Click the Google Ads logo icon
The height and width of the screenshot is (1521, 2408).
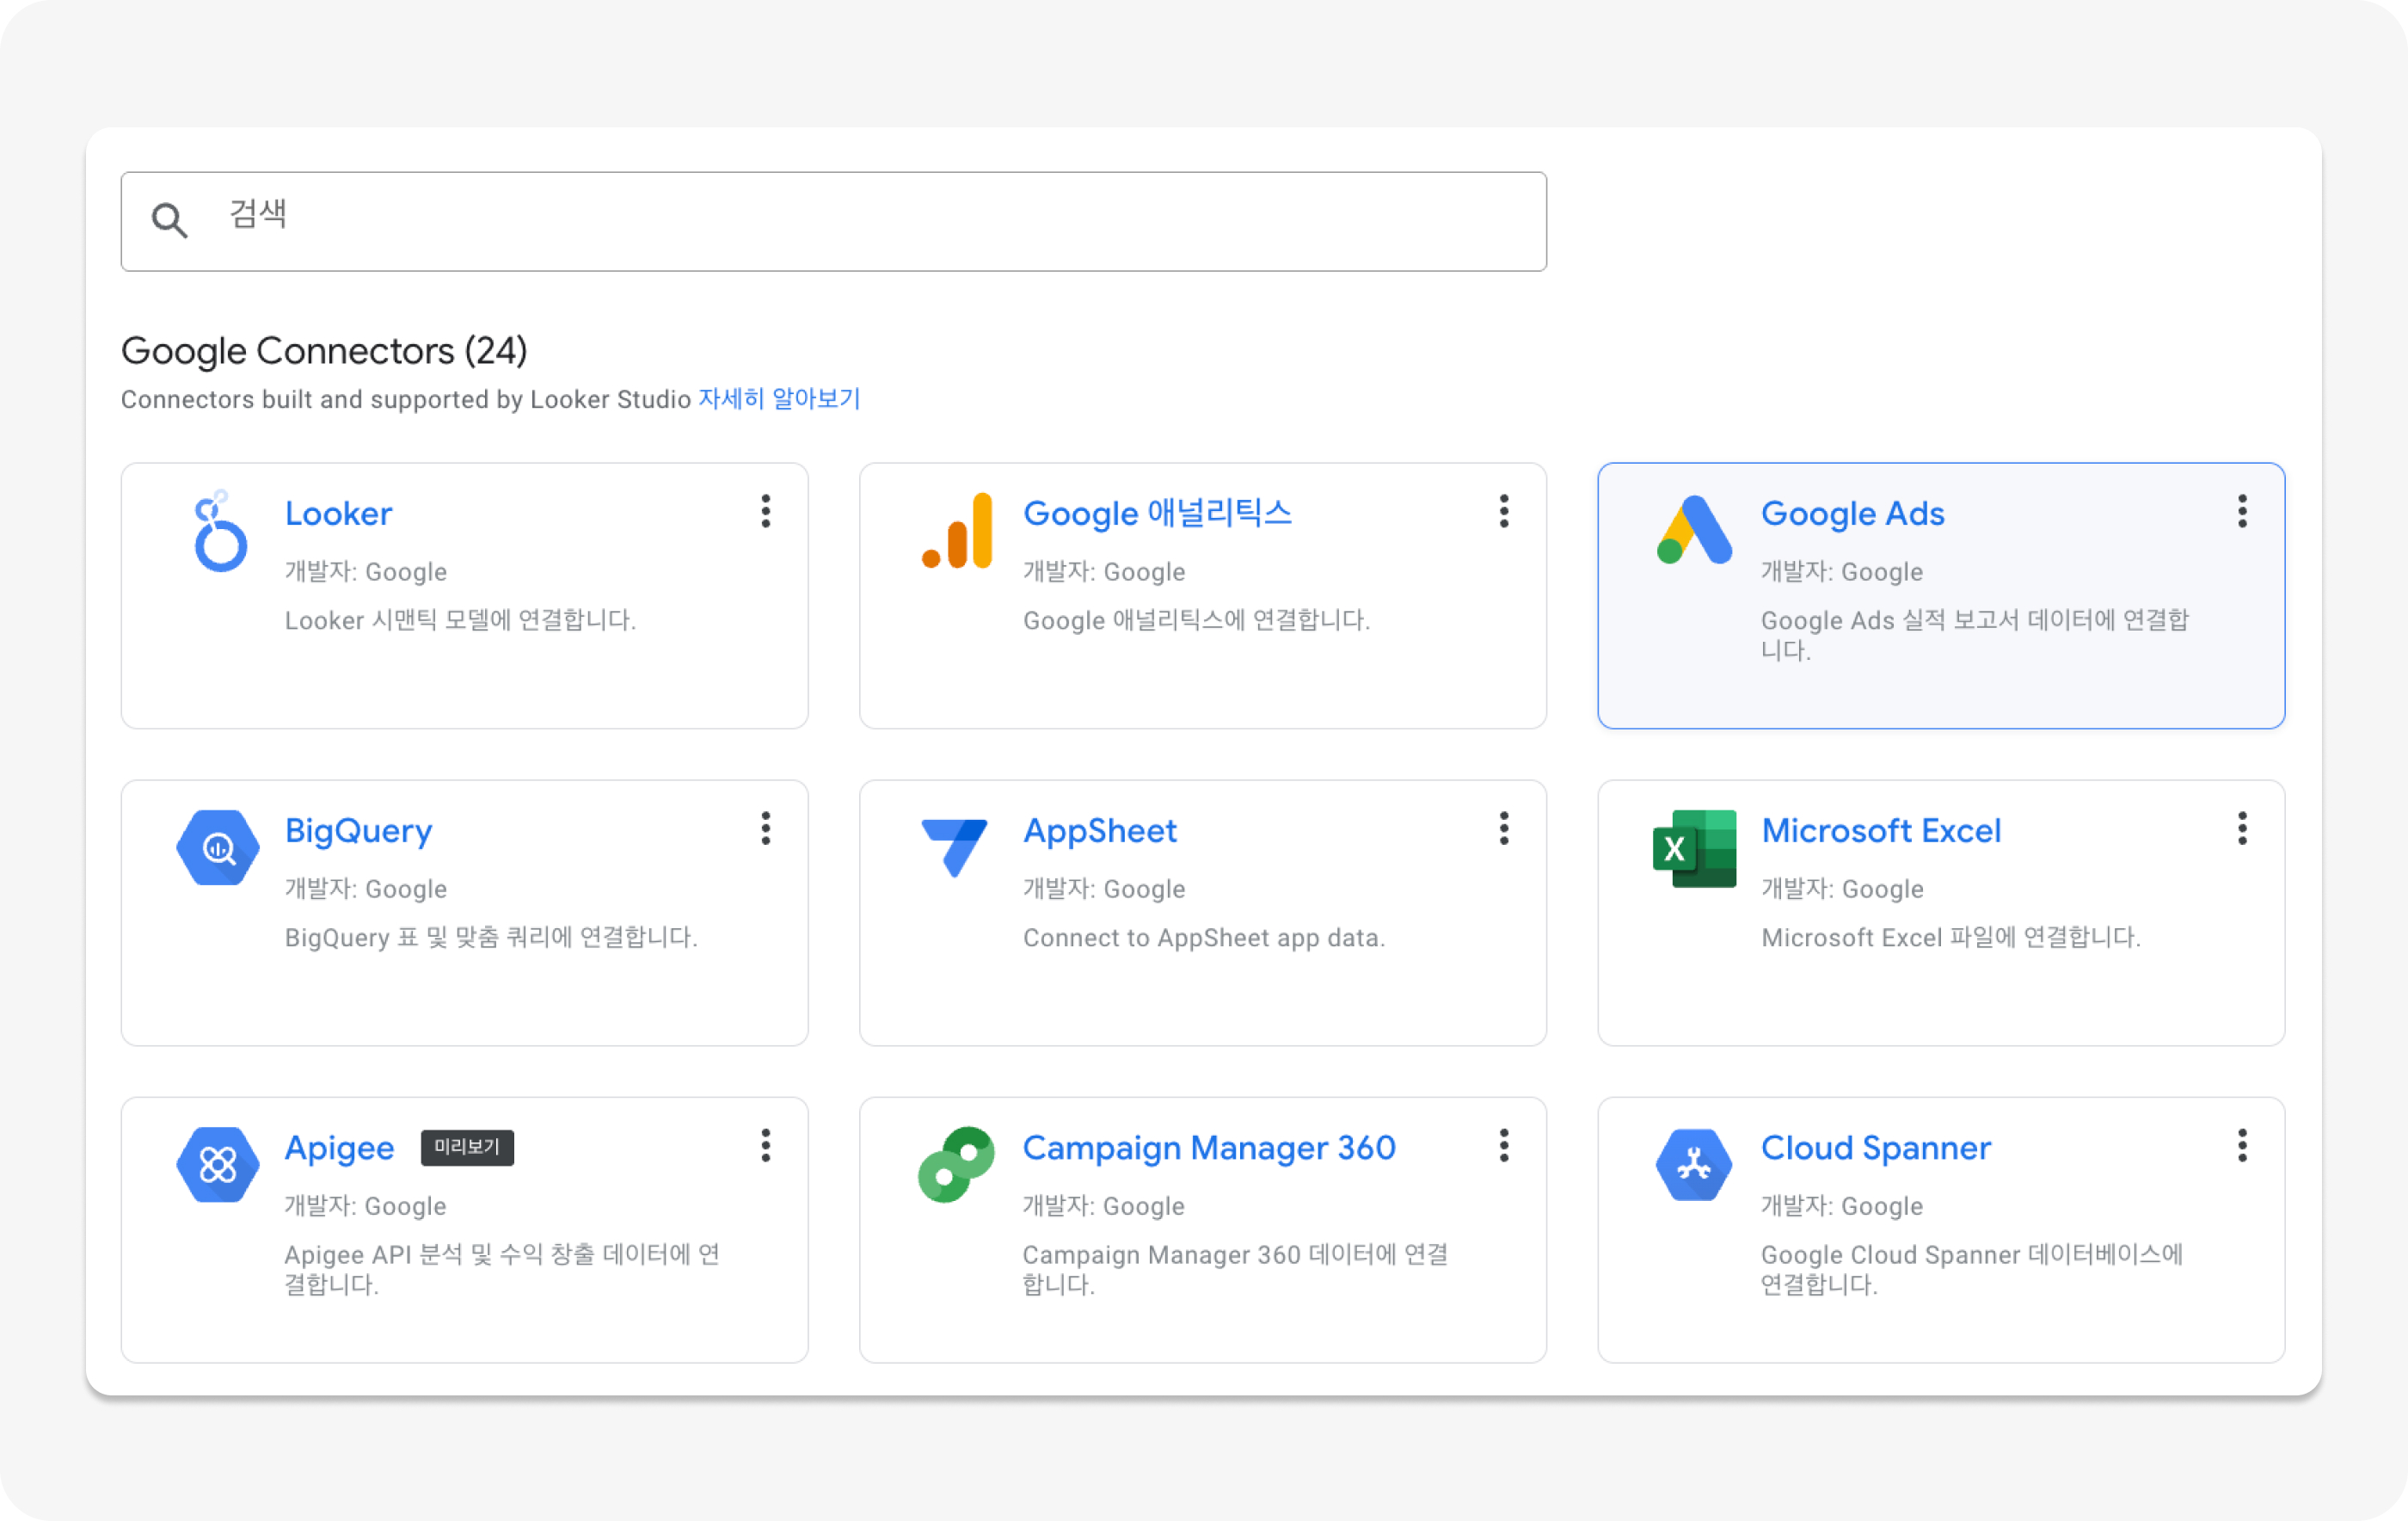(1694, 530)
